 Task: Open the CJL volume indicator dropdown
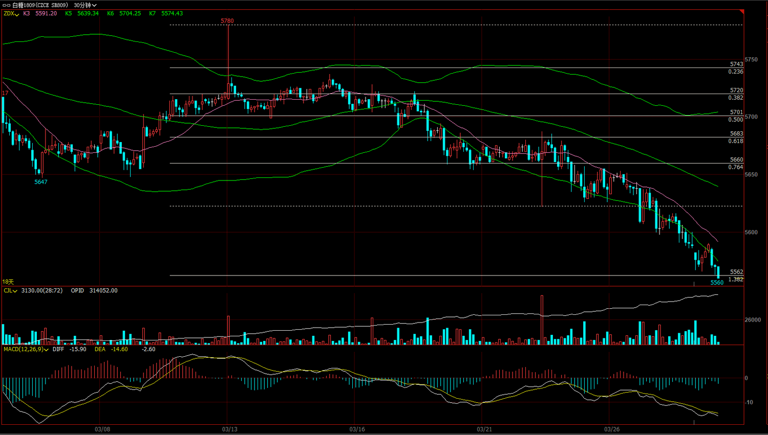10,290
